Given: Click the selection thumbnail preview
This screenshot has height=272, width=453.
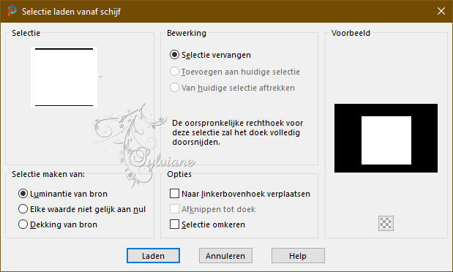Looking at the screenshot, I should point(64,77).
